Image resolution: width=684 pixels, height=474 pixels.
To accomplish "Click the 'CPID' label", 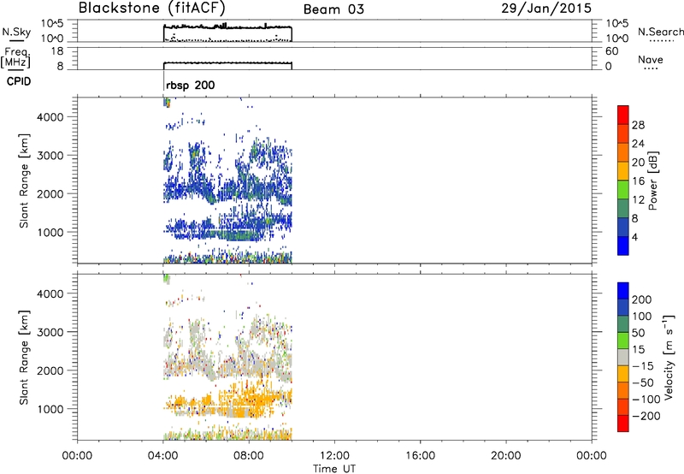I will tap(19, 81).
